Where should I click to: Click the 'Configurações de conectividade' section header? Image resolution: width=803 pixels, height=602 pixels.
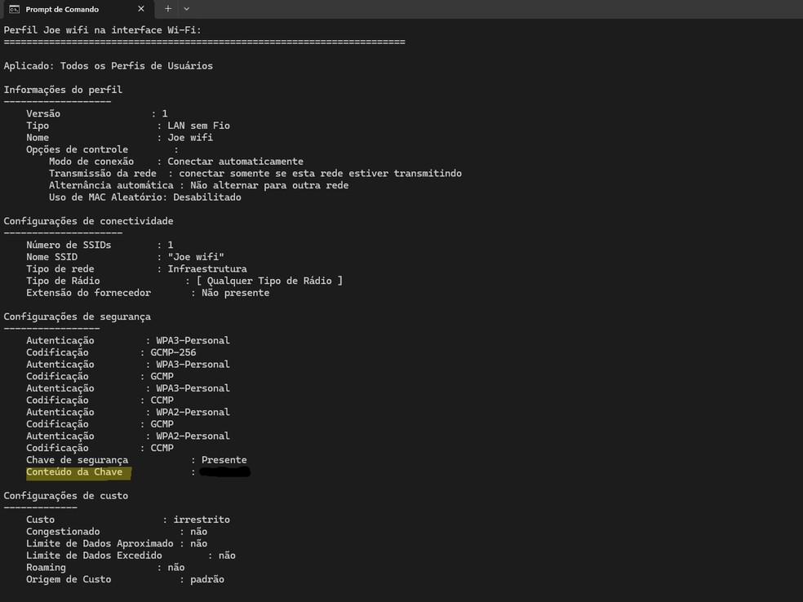(88, 221)
